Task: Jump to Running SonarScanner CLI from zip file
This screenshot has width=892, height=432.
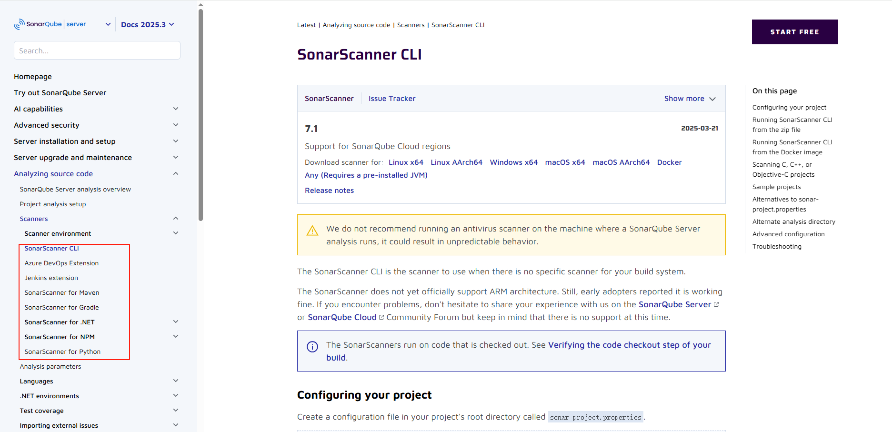Action: tap(792, 125)
